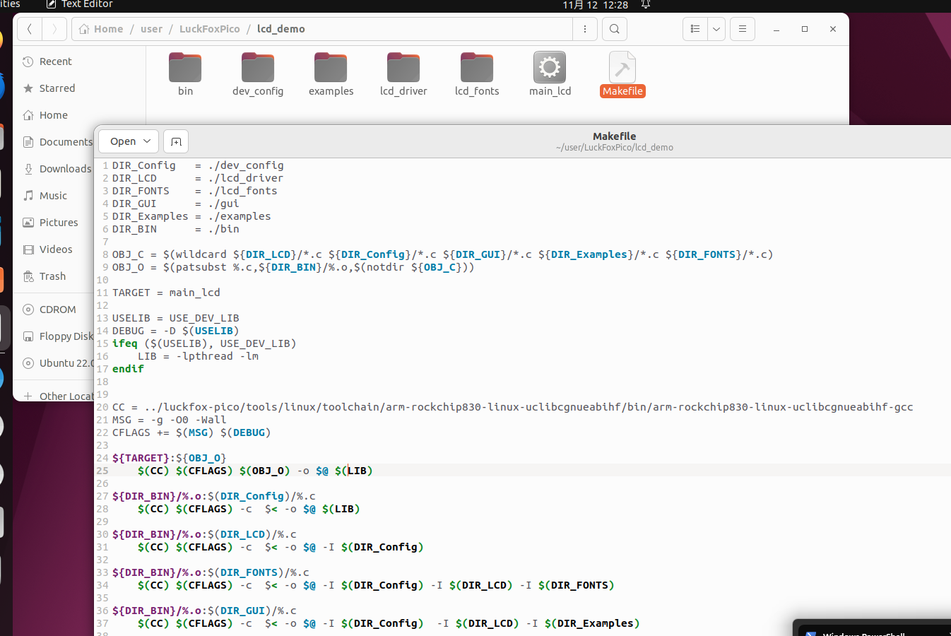Click the Text Editor top bar menu
This screenshot has width=951, height=636.
click(x=80, y=4)
